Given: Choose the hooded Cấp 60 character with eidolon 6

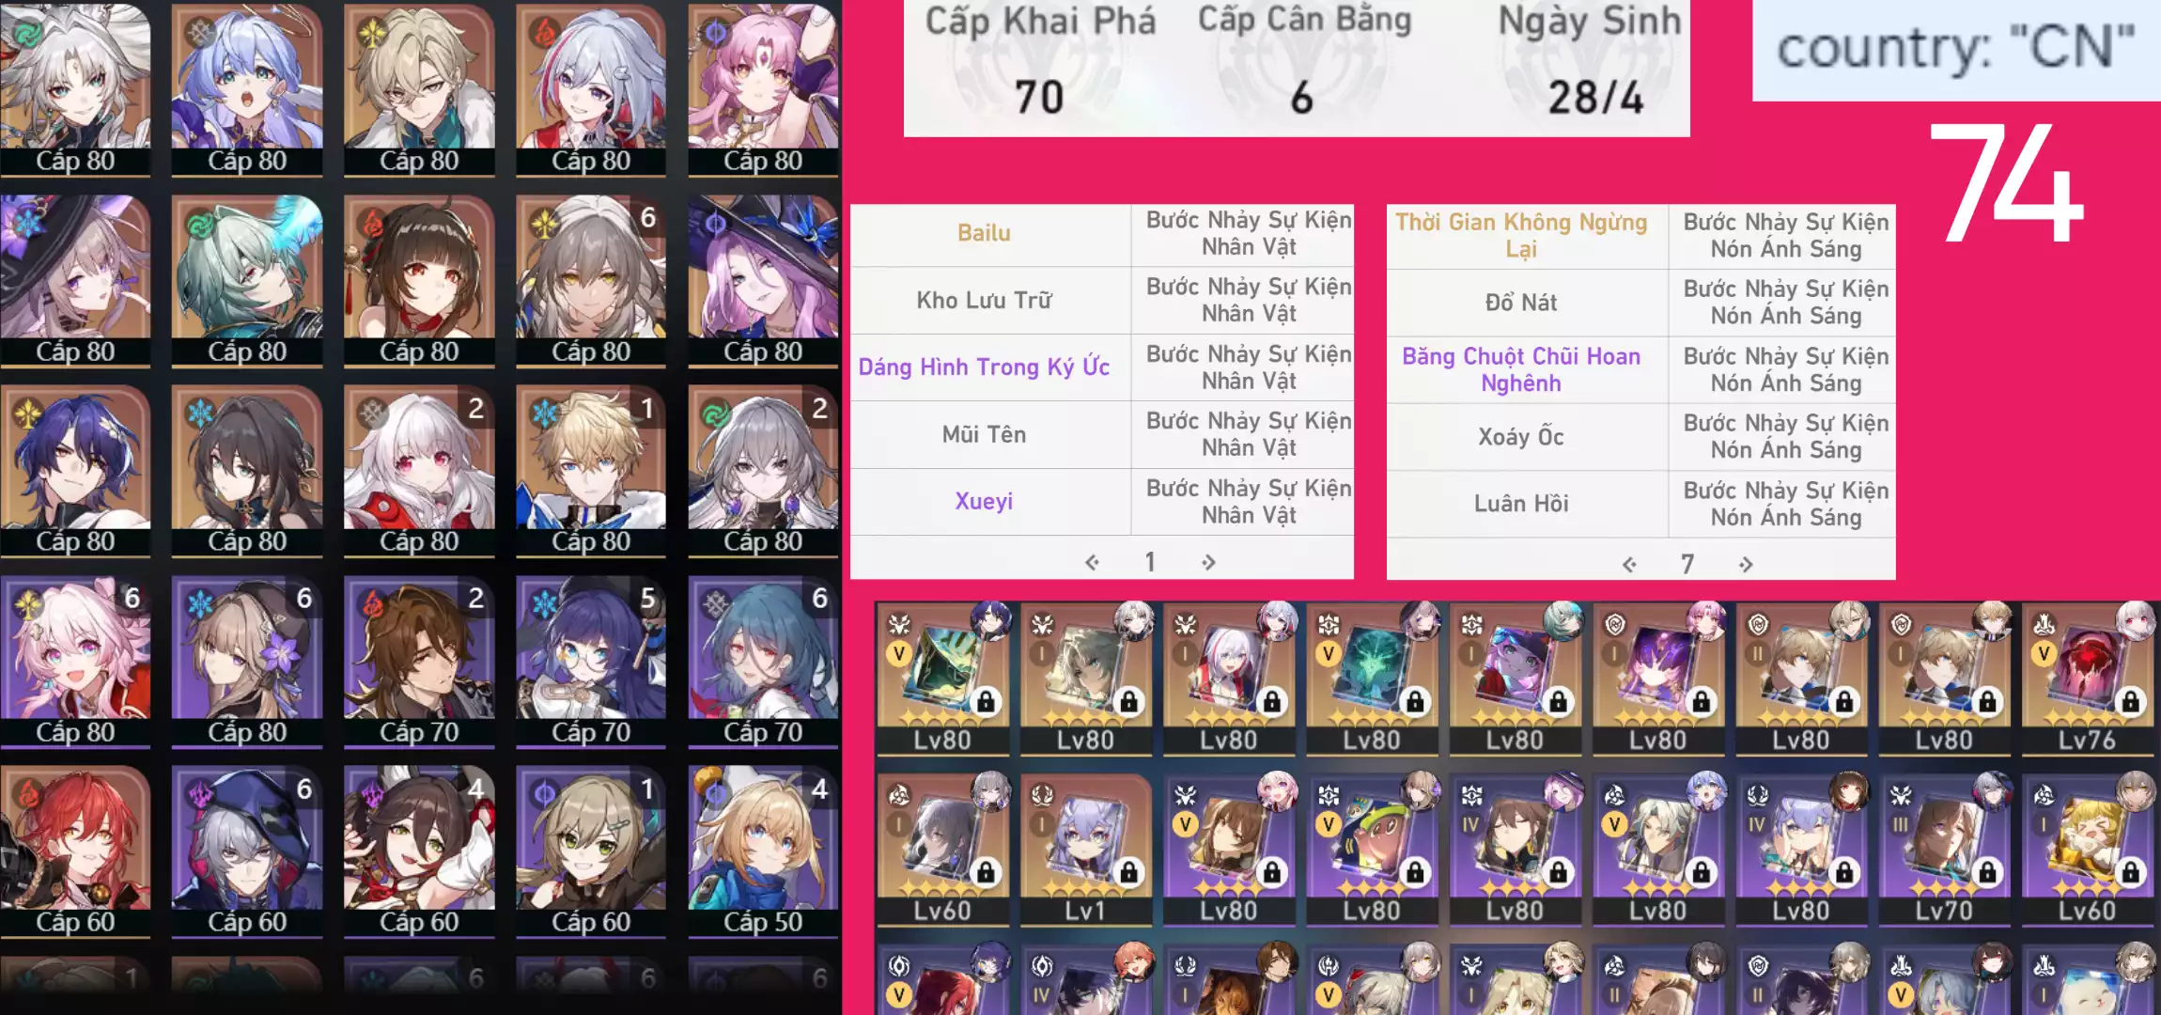Looking at the screenshot, I should tap(247, 851).
